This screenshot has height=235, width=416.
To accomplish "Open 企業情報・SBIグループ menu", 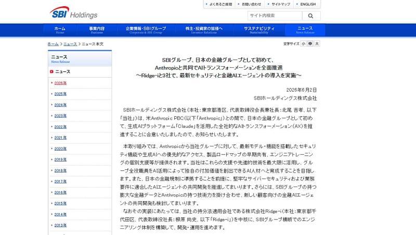I will (146, 30).
